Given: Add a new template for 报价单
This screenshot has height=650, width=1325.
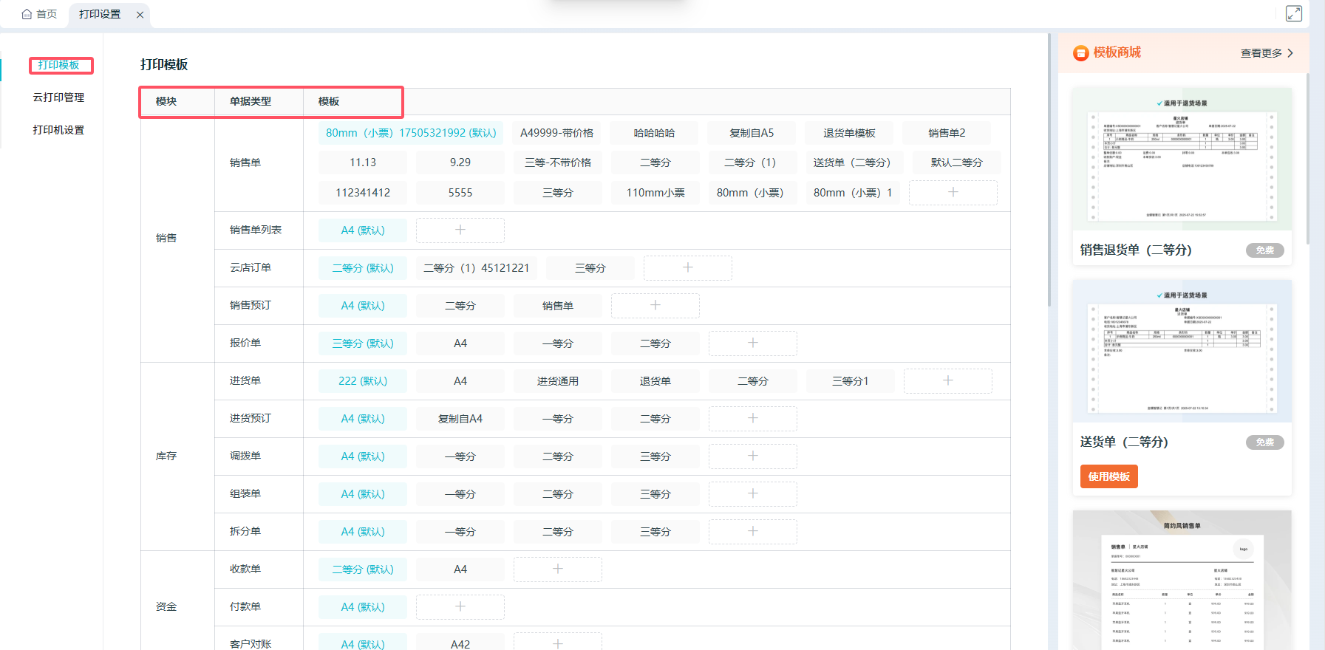Looking at the screenshot, I should pyautogui.click(x=752, y=343).
